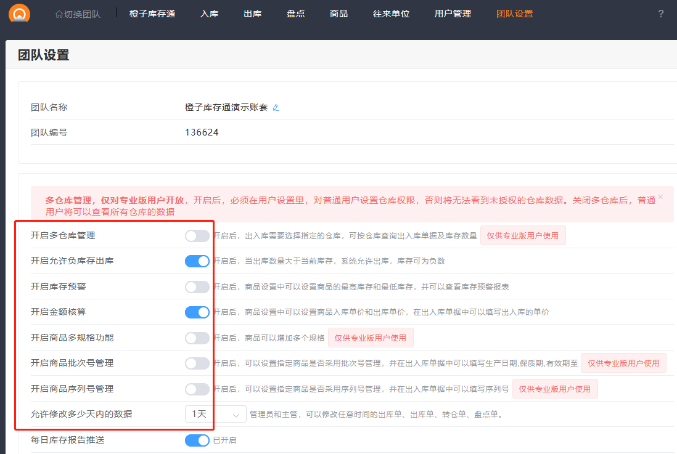The height and width of the screenshot is (454, 677).
Task: Open the 往来单位 menu
Action: click(391, 14)
